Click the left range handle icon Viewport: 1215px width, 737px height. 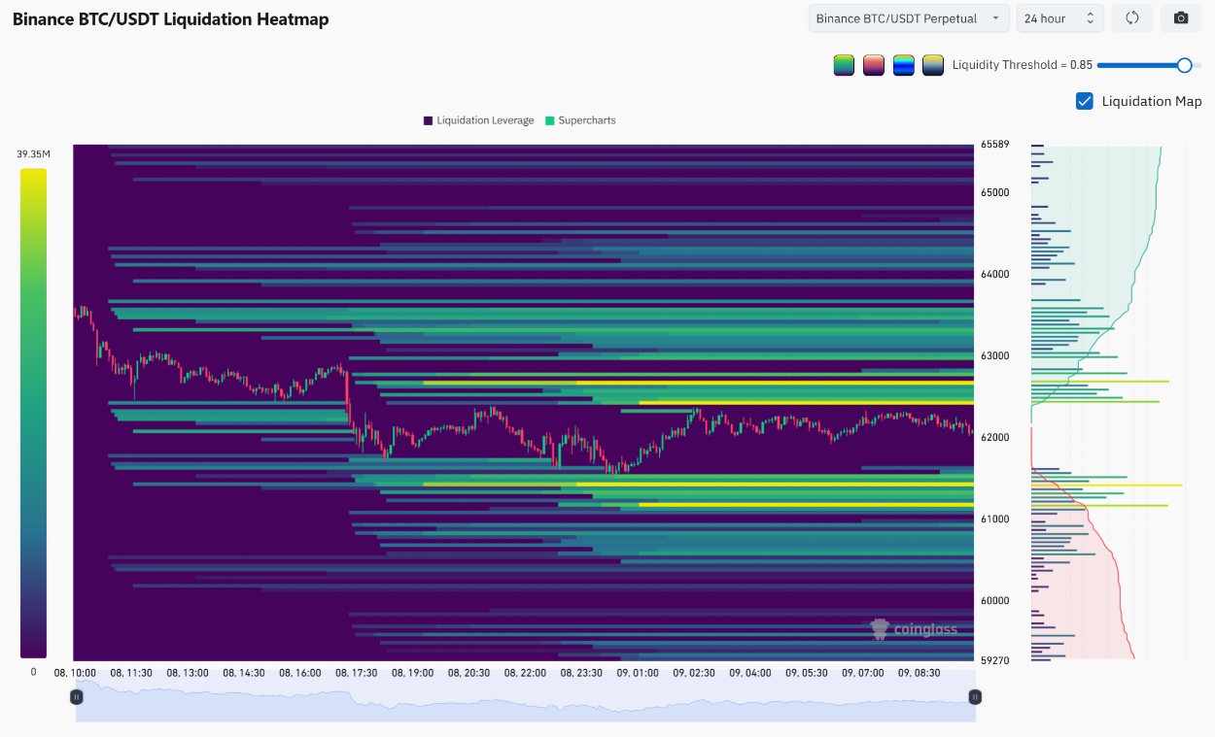click(76, 696)
